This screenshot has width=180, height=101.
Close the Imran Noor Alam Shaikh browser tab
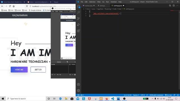24,2
